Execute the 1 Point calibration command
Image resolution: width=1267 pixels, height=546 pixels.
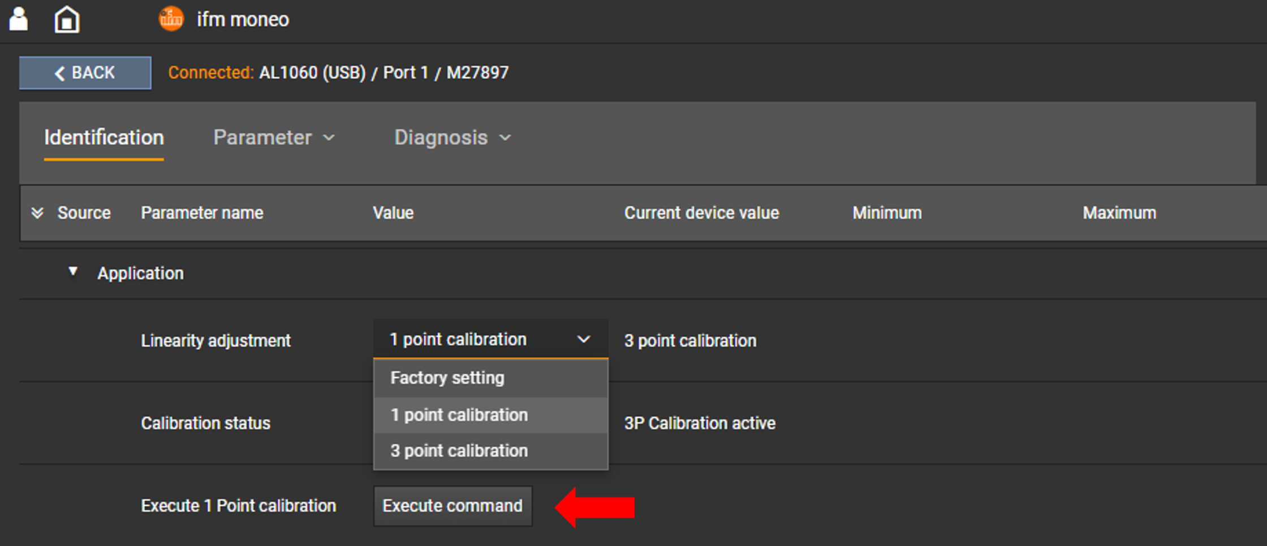[x=452, y=506]
